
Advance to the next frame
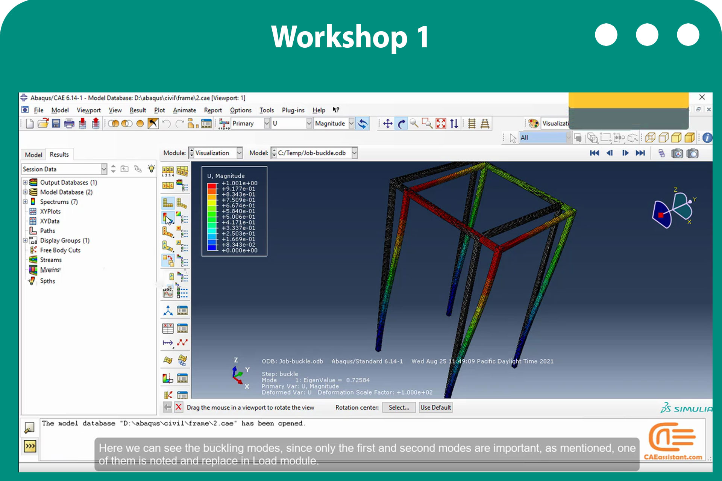pos(625,153)
